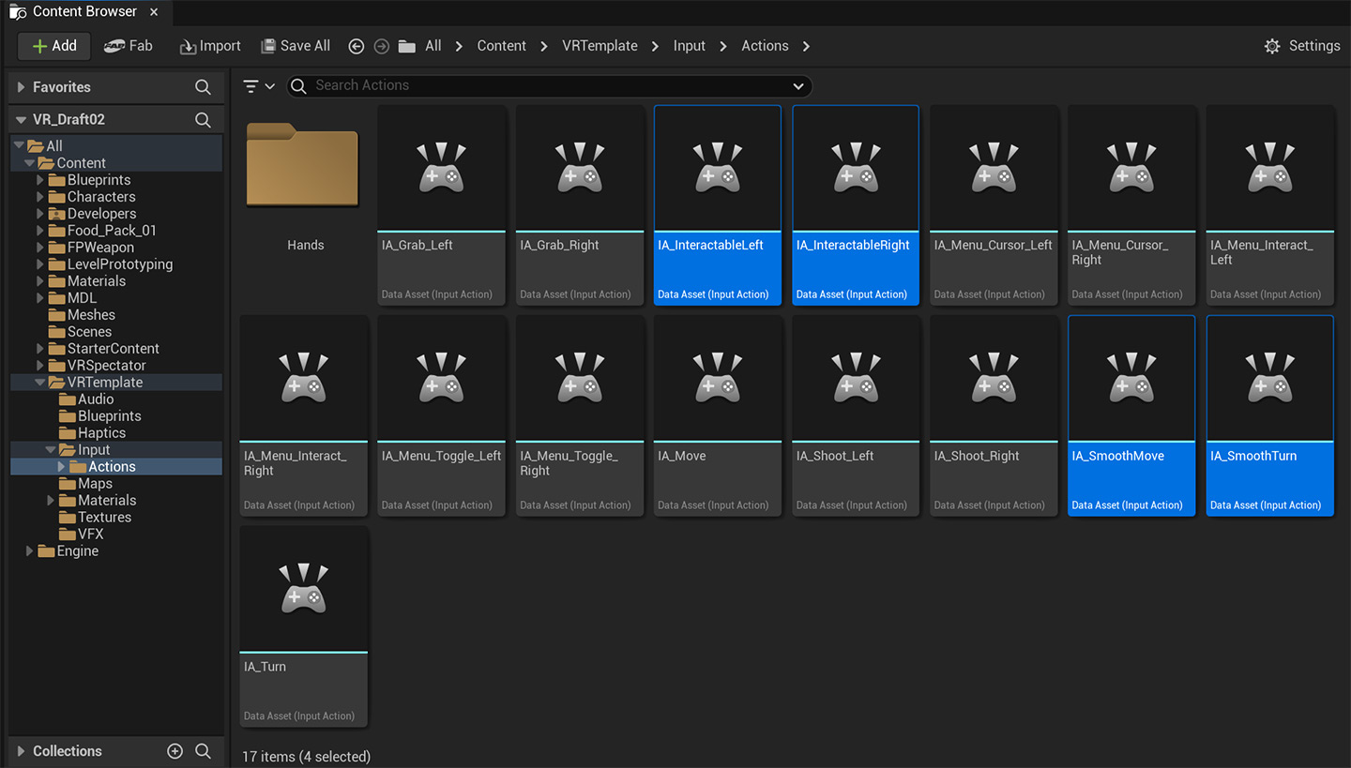Click the Import button
The height and width of the screenshot is (768, 1351).
[210, 46]
